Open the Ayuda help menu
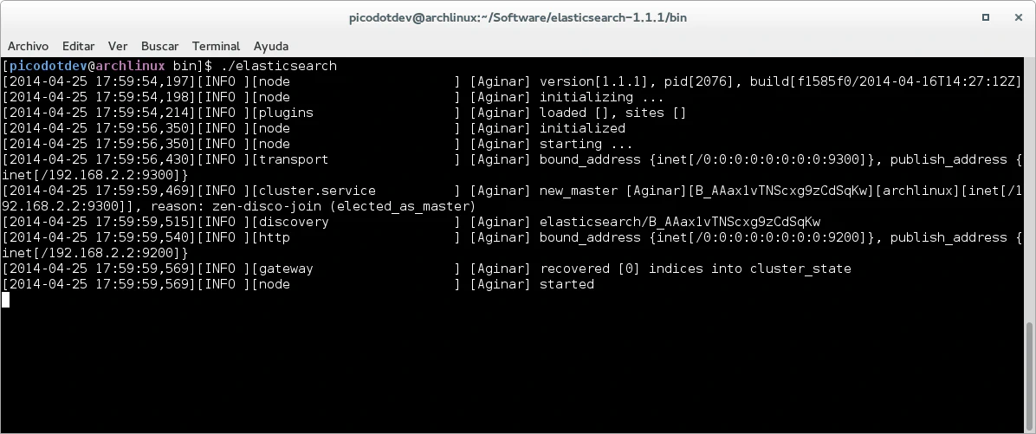This screenshot has width=1036, height=434. [271, 46]
